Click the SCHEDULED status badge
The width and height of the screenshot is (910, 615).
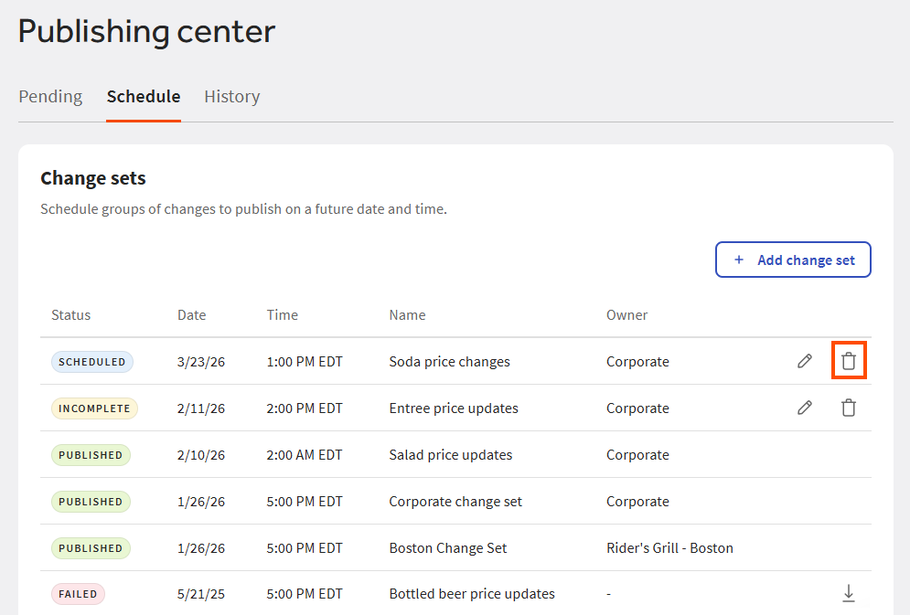pos(91,361)
